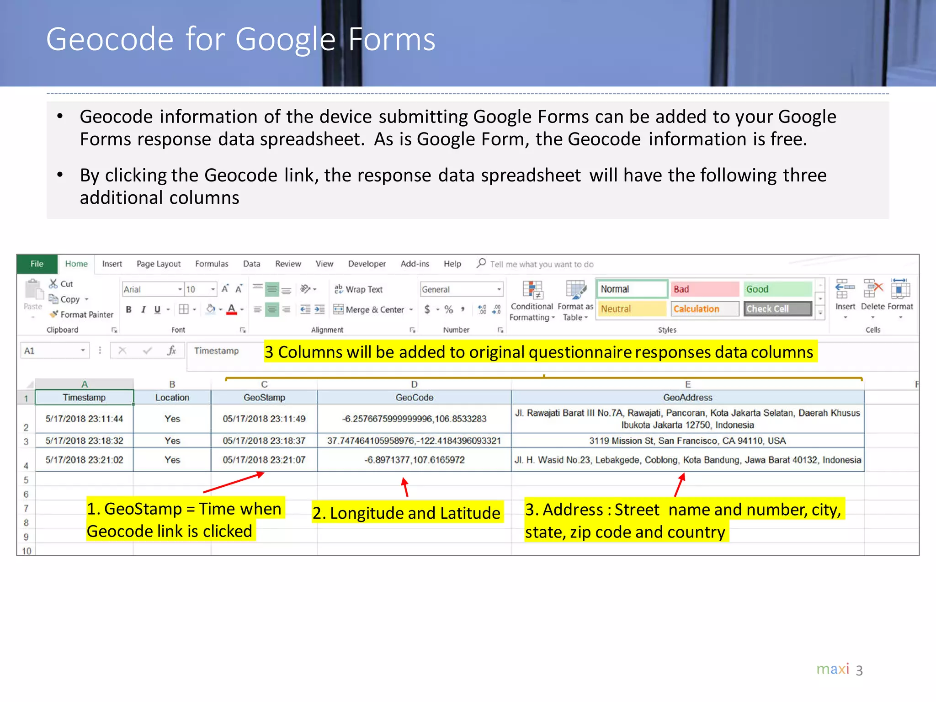936x702 pixels.
Task: Open the File tab
Action: click(37, 264)
